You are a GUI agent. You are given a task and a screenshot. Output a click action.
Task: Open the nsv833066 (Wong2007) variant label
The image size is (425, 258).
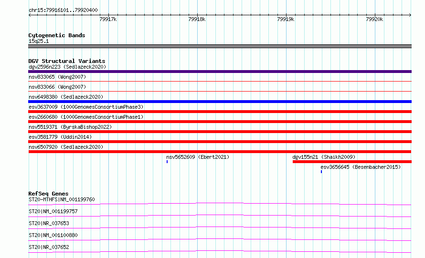(57, 87)
